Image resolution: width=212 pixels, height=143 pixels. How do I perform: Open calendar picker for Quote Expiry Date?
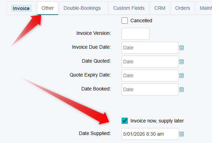181,76
